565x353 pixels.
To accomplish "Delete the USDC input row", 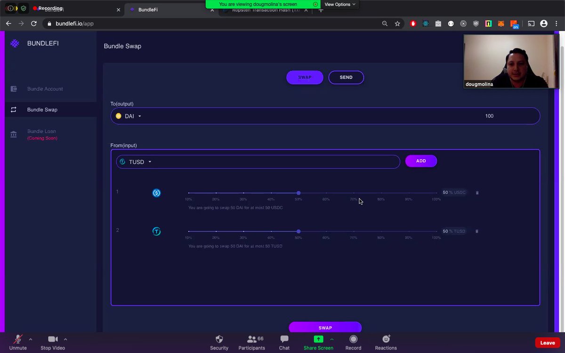I will [x=477, y=193].
